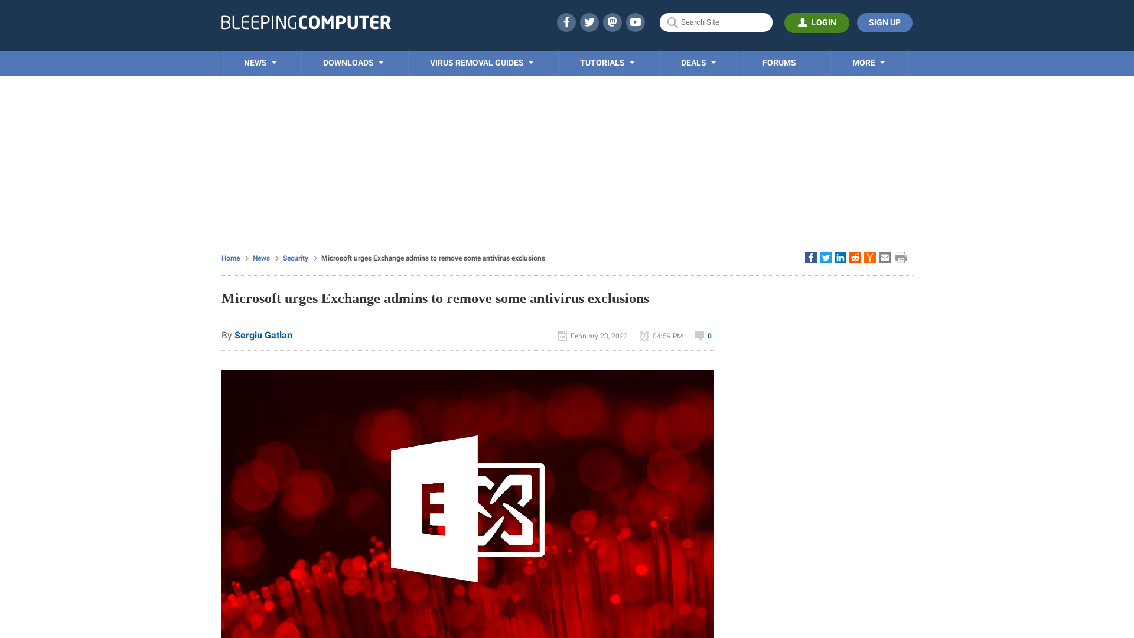The height and width of the screenshot is (638, 1134).
Task: Open the Security category link
Action: (x=294, y=258)
